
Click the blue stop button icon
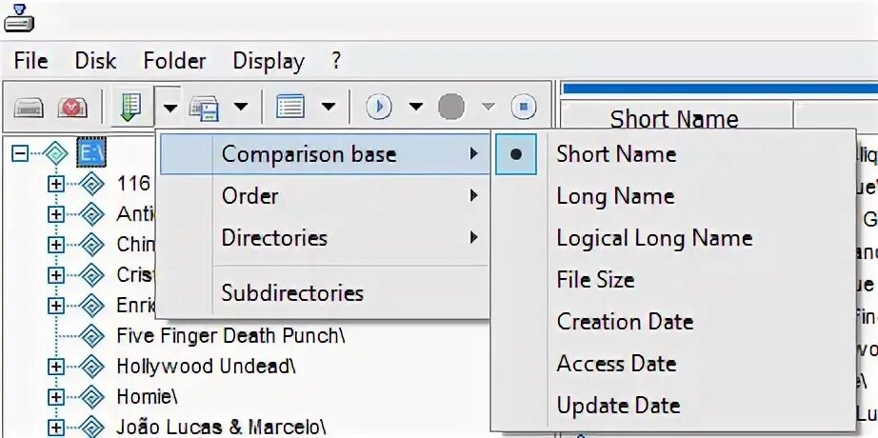pyautogui.click(x=524, y=107)
